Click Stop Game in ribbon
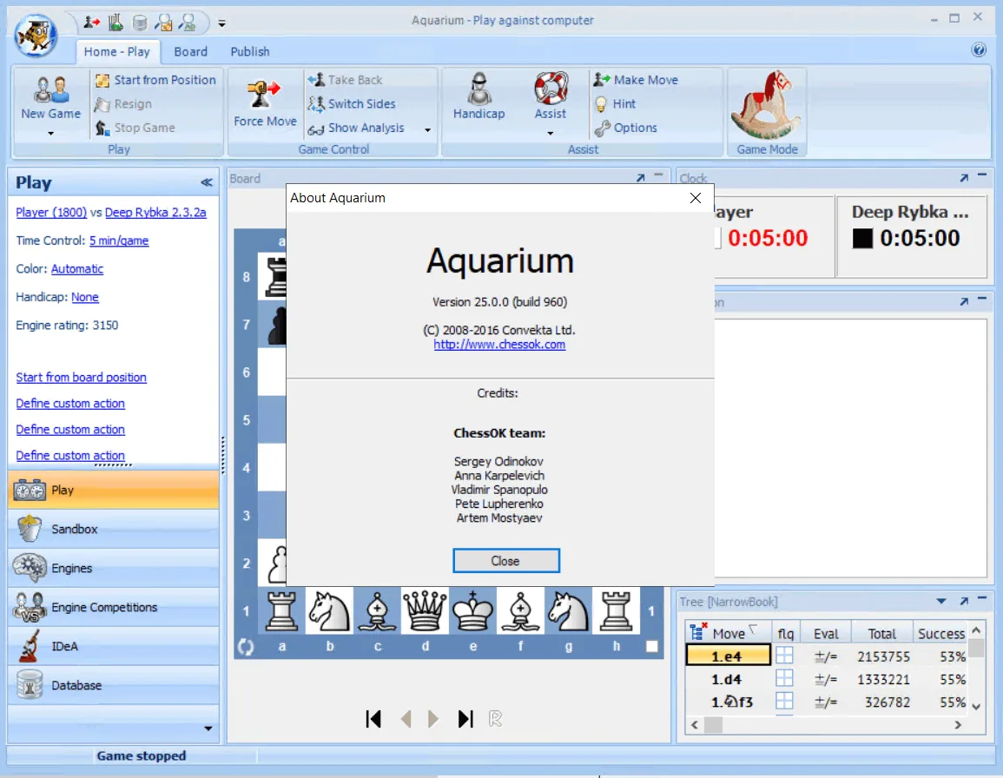The width and height of the screenshot is (1003, 778). (135, 128)
